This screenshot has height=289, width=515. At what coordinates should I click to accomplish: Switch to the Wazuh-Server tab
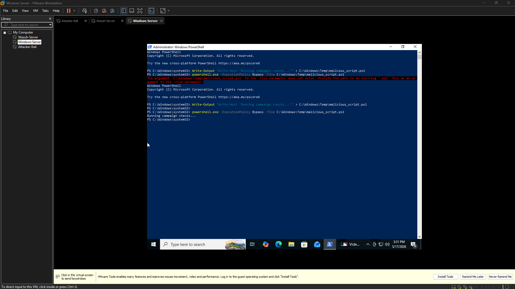[x=105, y=21]
